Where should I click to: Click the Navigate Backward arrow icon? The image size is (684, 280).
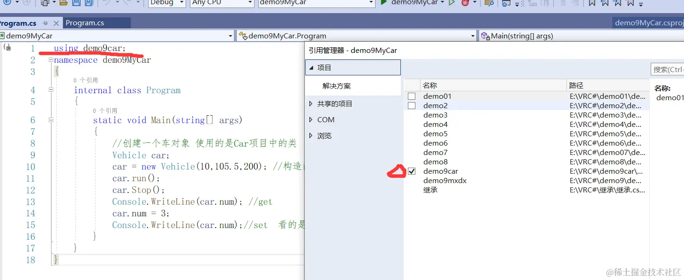[8, 2]
